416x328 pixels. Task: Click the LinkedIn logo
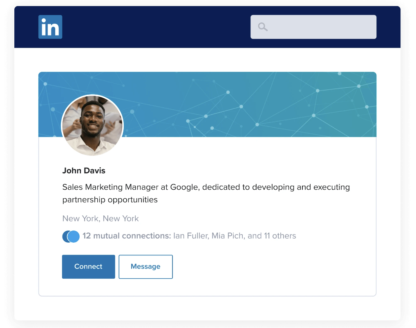pyautogui.click(x=50, y=27)
